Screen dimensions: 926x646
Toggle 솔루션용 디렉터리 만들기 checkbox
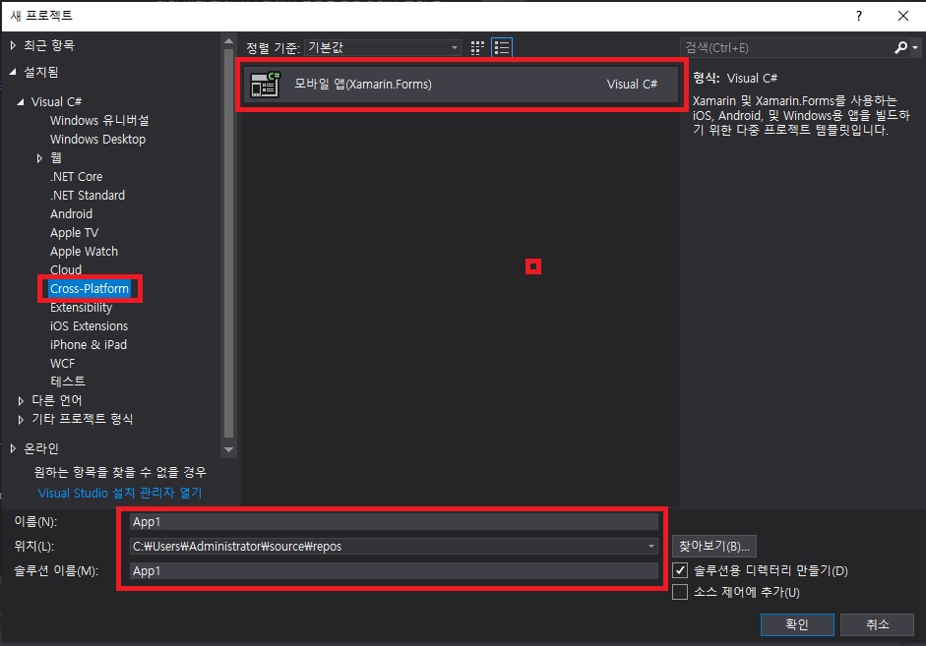(x=680, y=570)
